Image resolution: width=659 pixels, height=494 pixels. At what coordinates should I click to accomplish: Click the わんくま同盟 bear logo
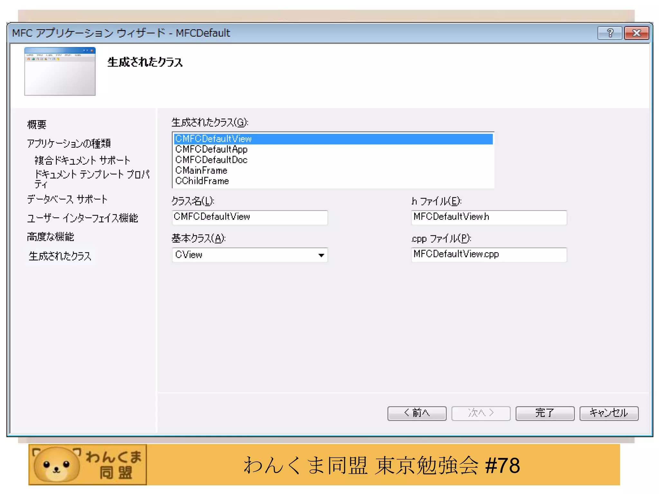(88, 465)
